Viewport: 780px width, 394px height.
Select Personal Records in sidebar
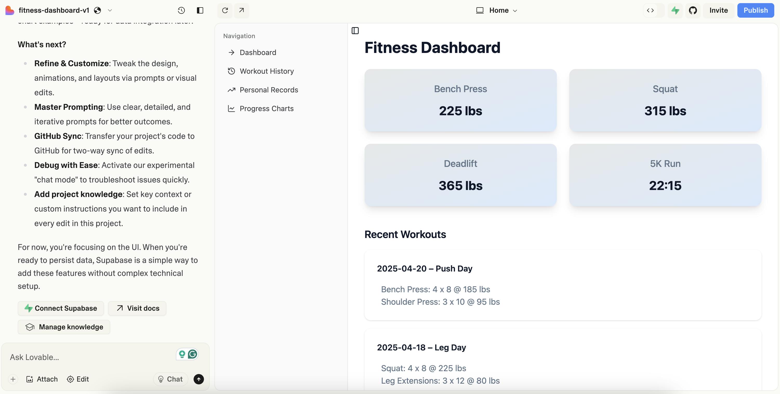tap(269, 90)
